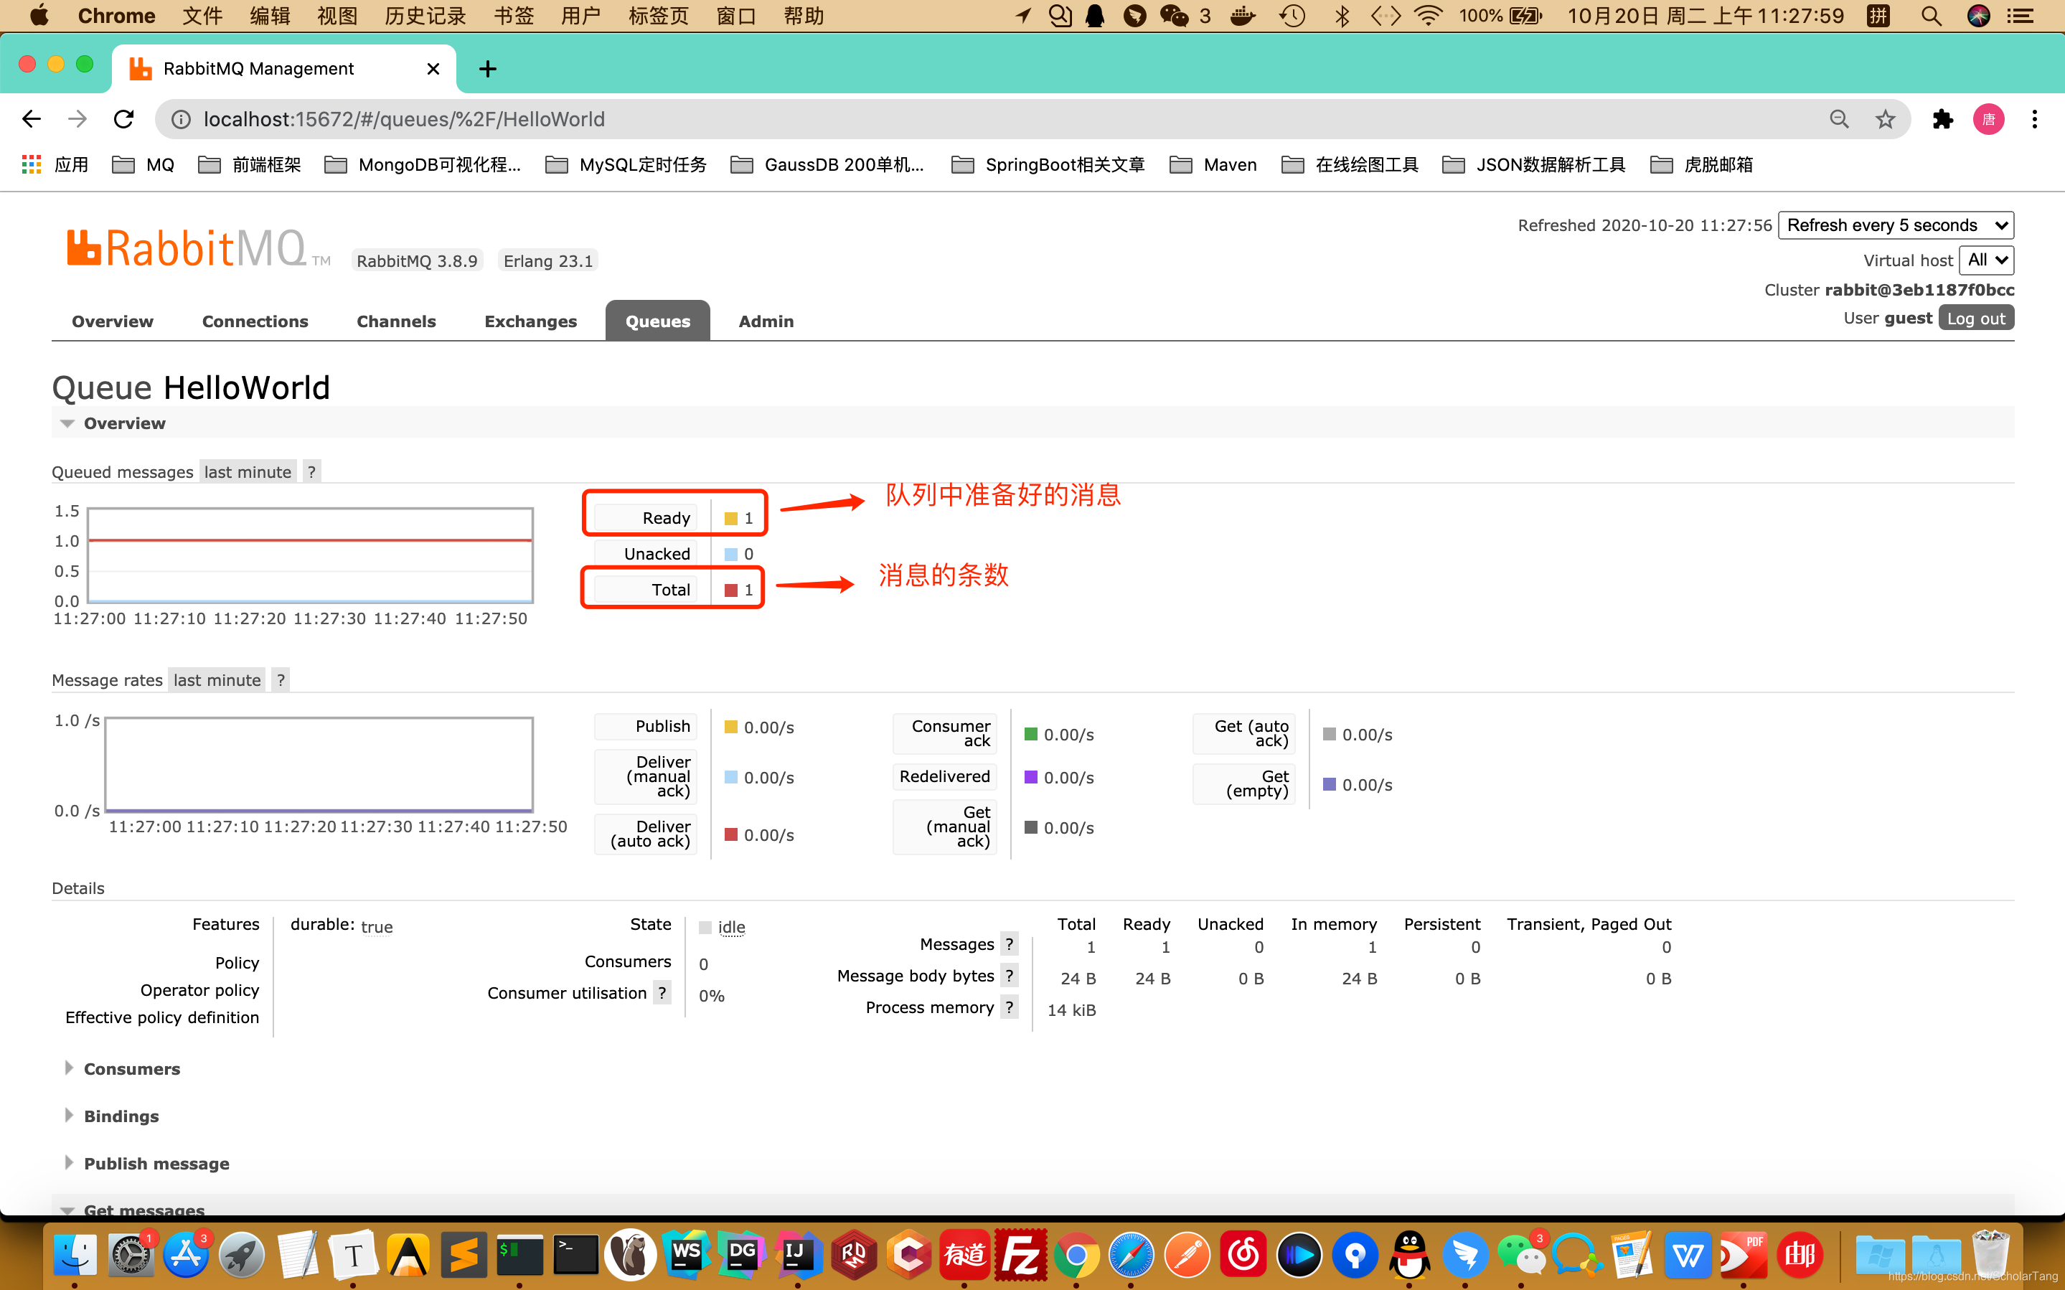Switch to the Connections tab
This screenshot has width=2065, height=1290.
[255, 321]
